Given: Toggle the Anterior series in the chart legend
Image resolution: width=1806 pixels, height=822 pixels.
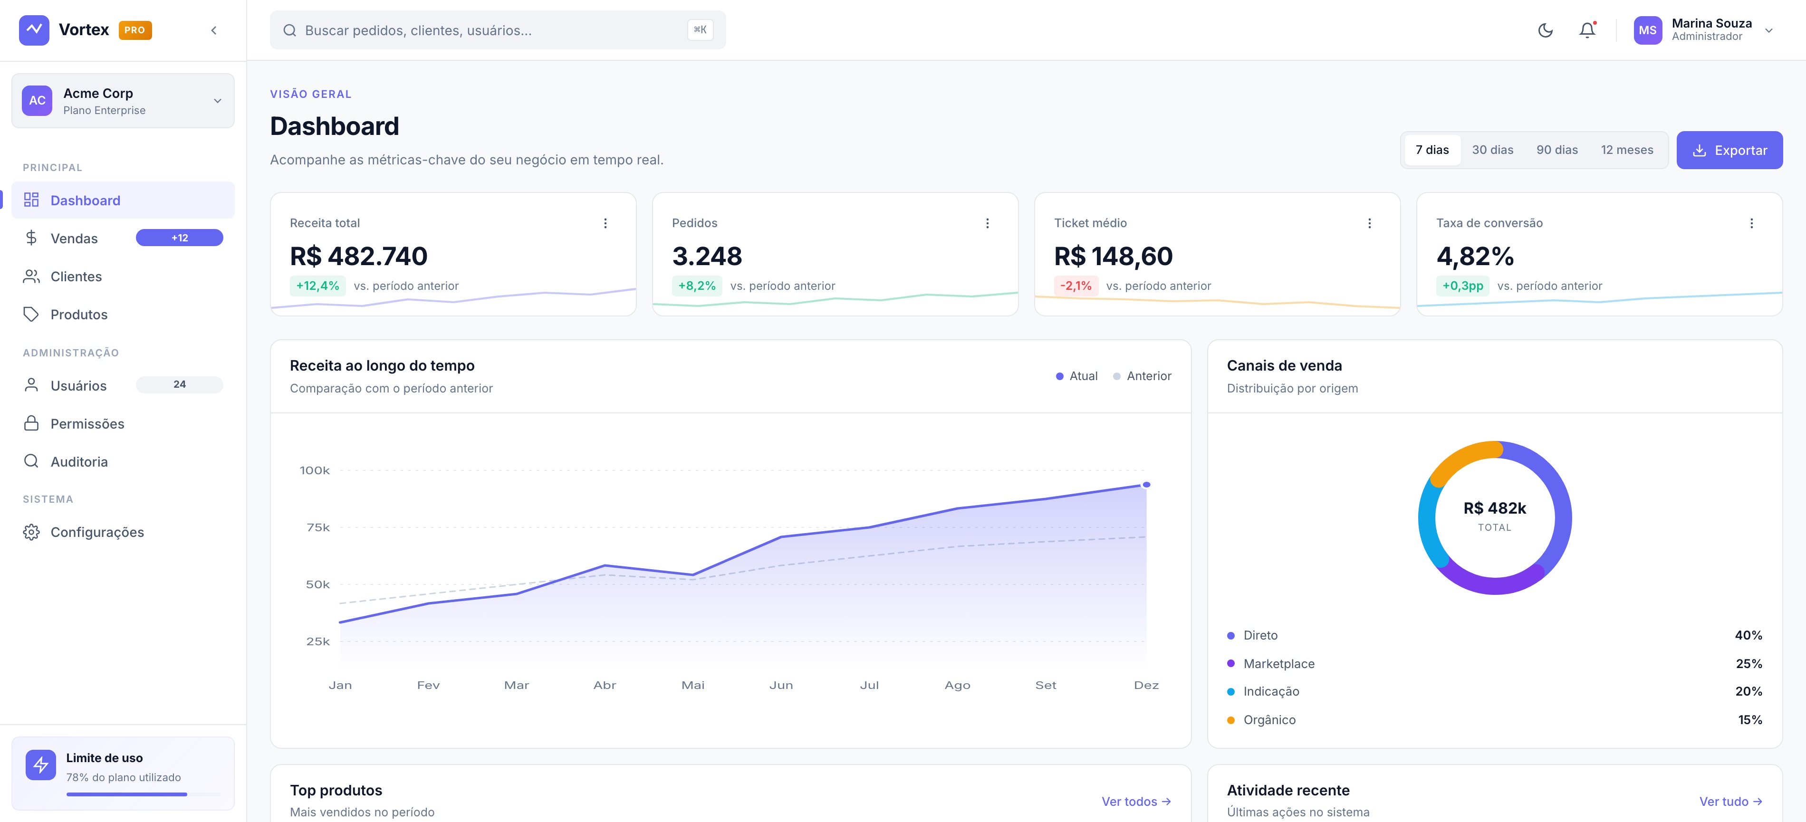Looking at the screenshot, I should [x=1142, y=376].
